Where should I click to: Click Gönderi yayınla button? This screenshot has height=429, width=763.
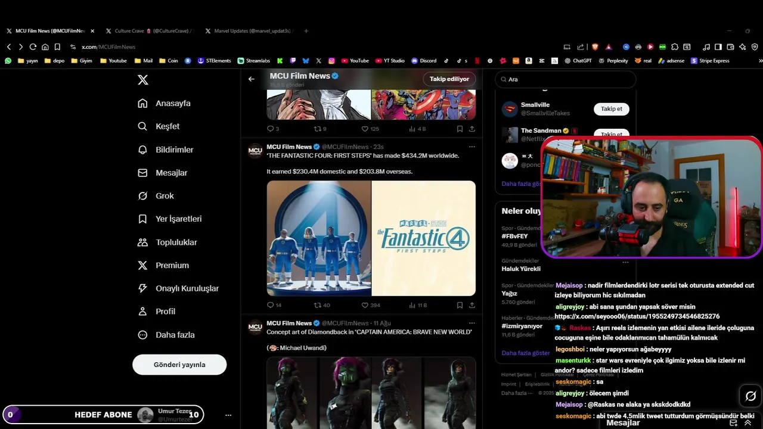coord(179,365)
